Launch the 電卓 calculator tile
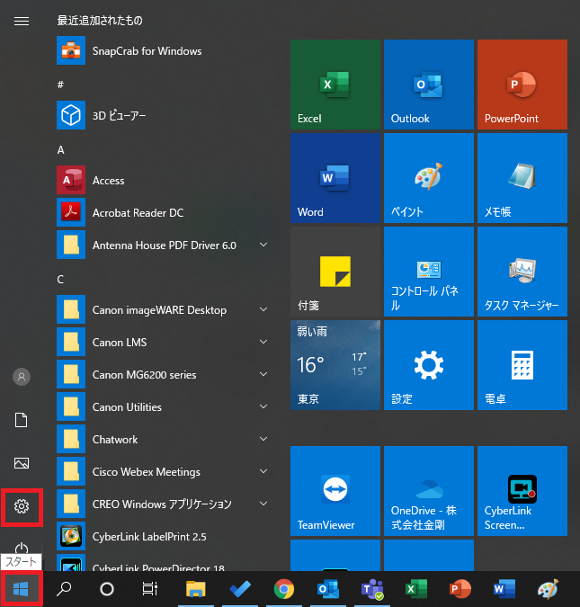Screen dimensions: 580x607 point(522,365)
